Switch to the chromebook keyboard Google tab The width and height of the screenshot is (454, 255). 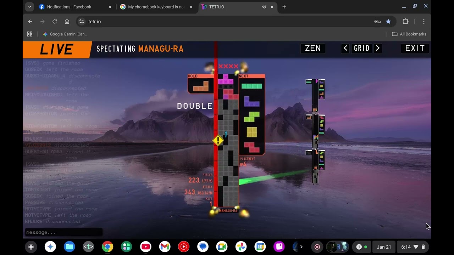pos(156,7)
